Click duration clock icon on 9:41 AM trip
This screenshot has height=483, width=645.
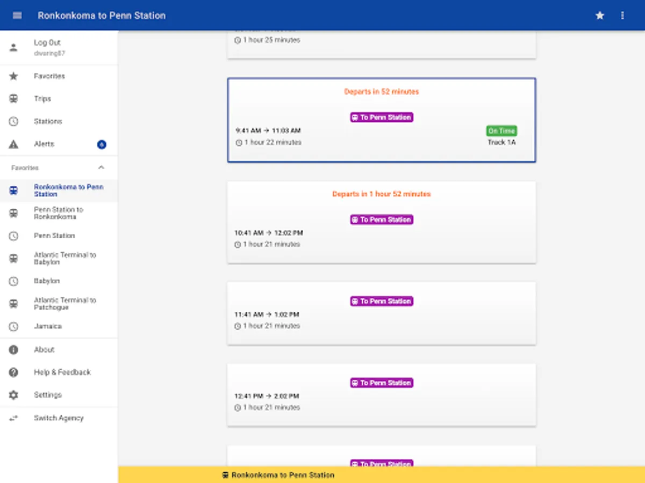coord(238,143)
